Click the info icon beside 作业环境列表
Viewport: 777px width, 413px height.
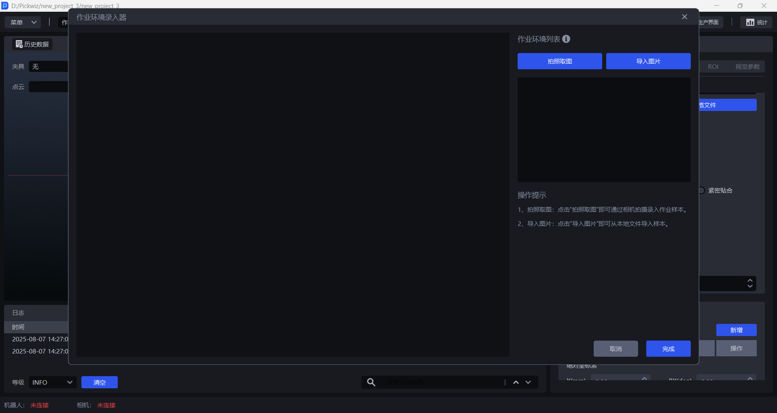pyautogui.click(x=566, y=39)
